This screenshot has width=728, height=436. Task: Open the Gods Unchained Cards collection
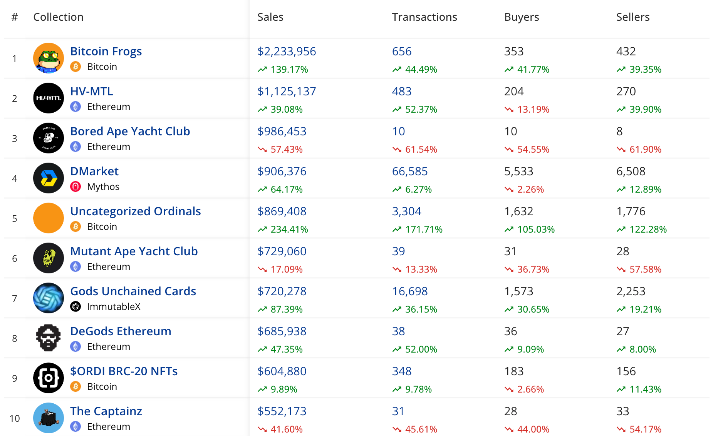coord(133,291)
